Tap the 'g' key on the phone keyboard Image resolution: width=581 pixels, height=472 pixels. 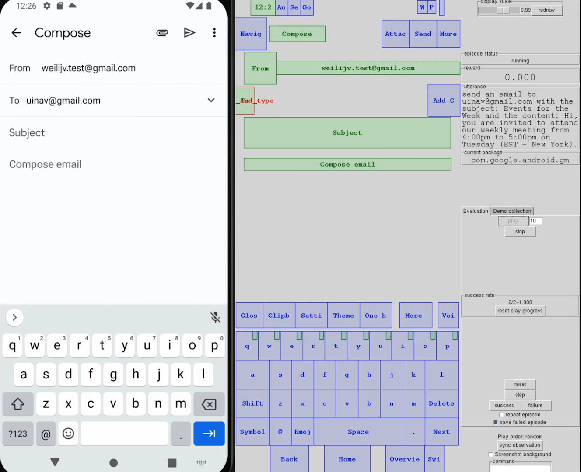tap(113, 374)
